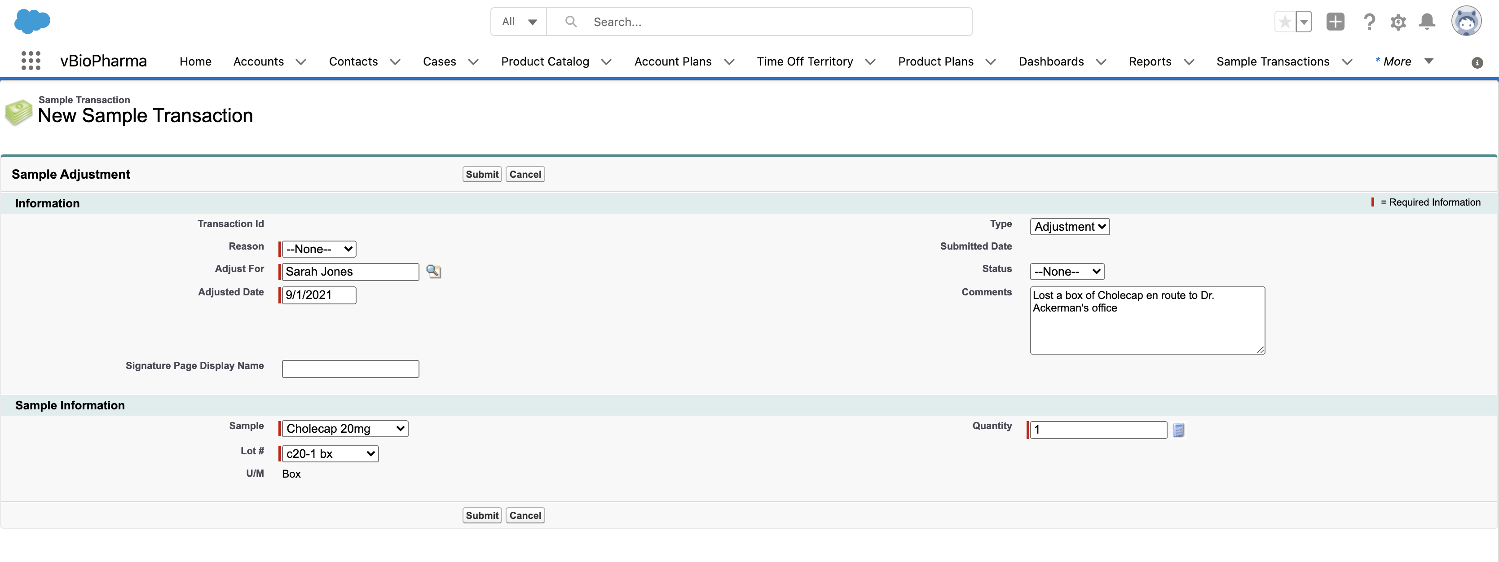This screenshot has height=562, width=1499.
Task: Open the Sample Transactions tab
Action: pyautogui.click(x=1273, y=61)
